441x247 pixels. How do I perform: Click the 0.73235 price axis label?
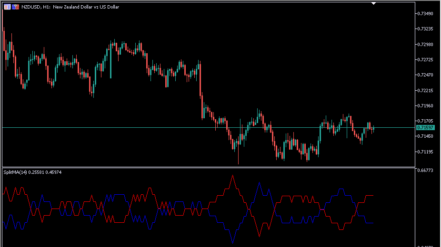point(425,29)
